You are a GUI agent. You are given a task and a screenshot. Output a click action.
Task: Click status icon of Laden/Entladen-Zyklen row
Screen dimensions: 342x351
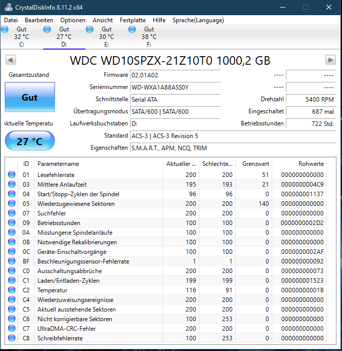click(x=12, y=281)
